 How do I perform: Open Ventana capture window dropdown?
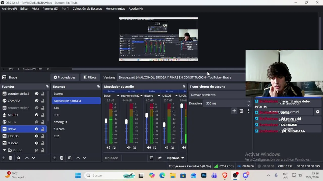[x=182, y=77]
